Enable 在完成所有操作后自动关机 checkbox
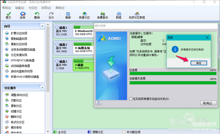Screen dimensions: 220x134 tap(131, 99)
